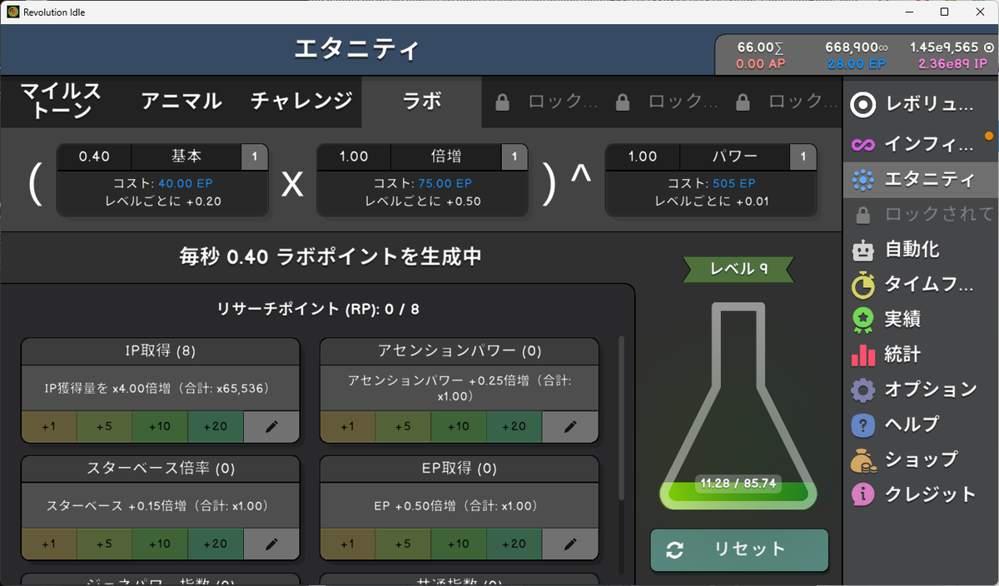Click the レベル 9 banner

pyautogui.click(x=738, y=269)
